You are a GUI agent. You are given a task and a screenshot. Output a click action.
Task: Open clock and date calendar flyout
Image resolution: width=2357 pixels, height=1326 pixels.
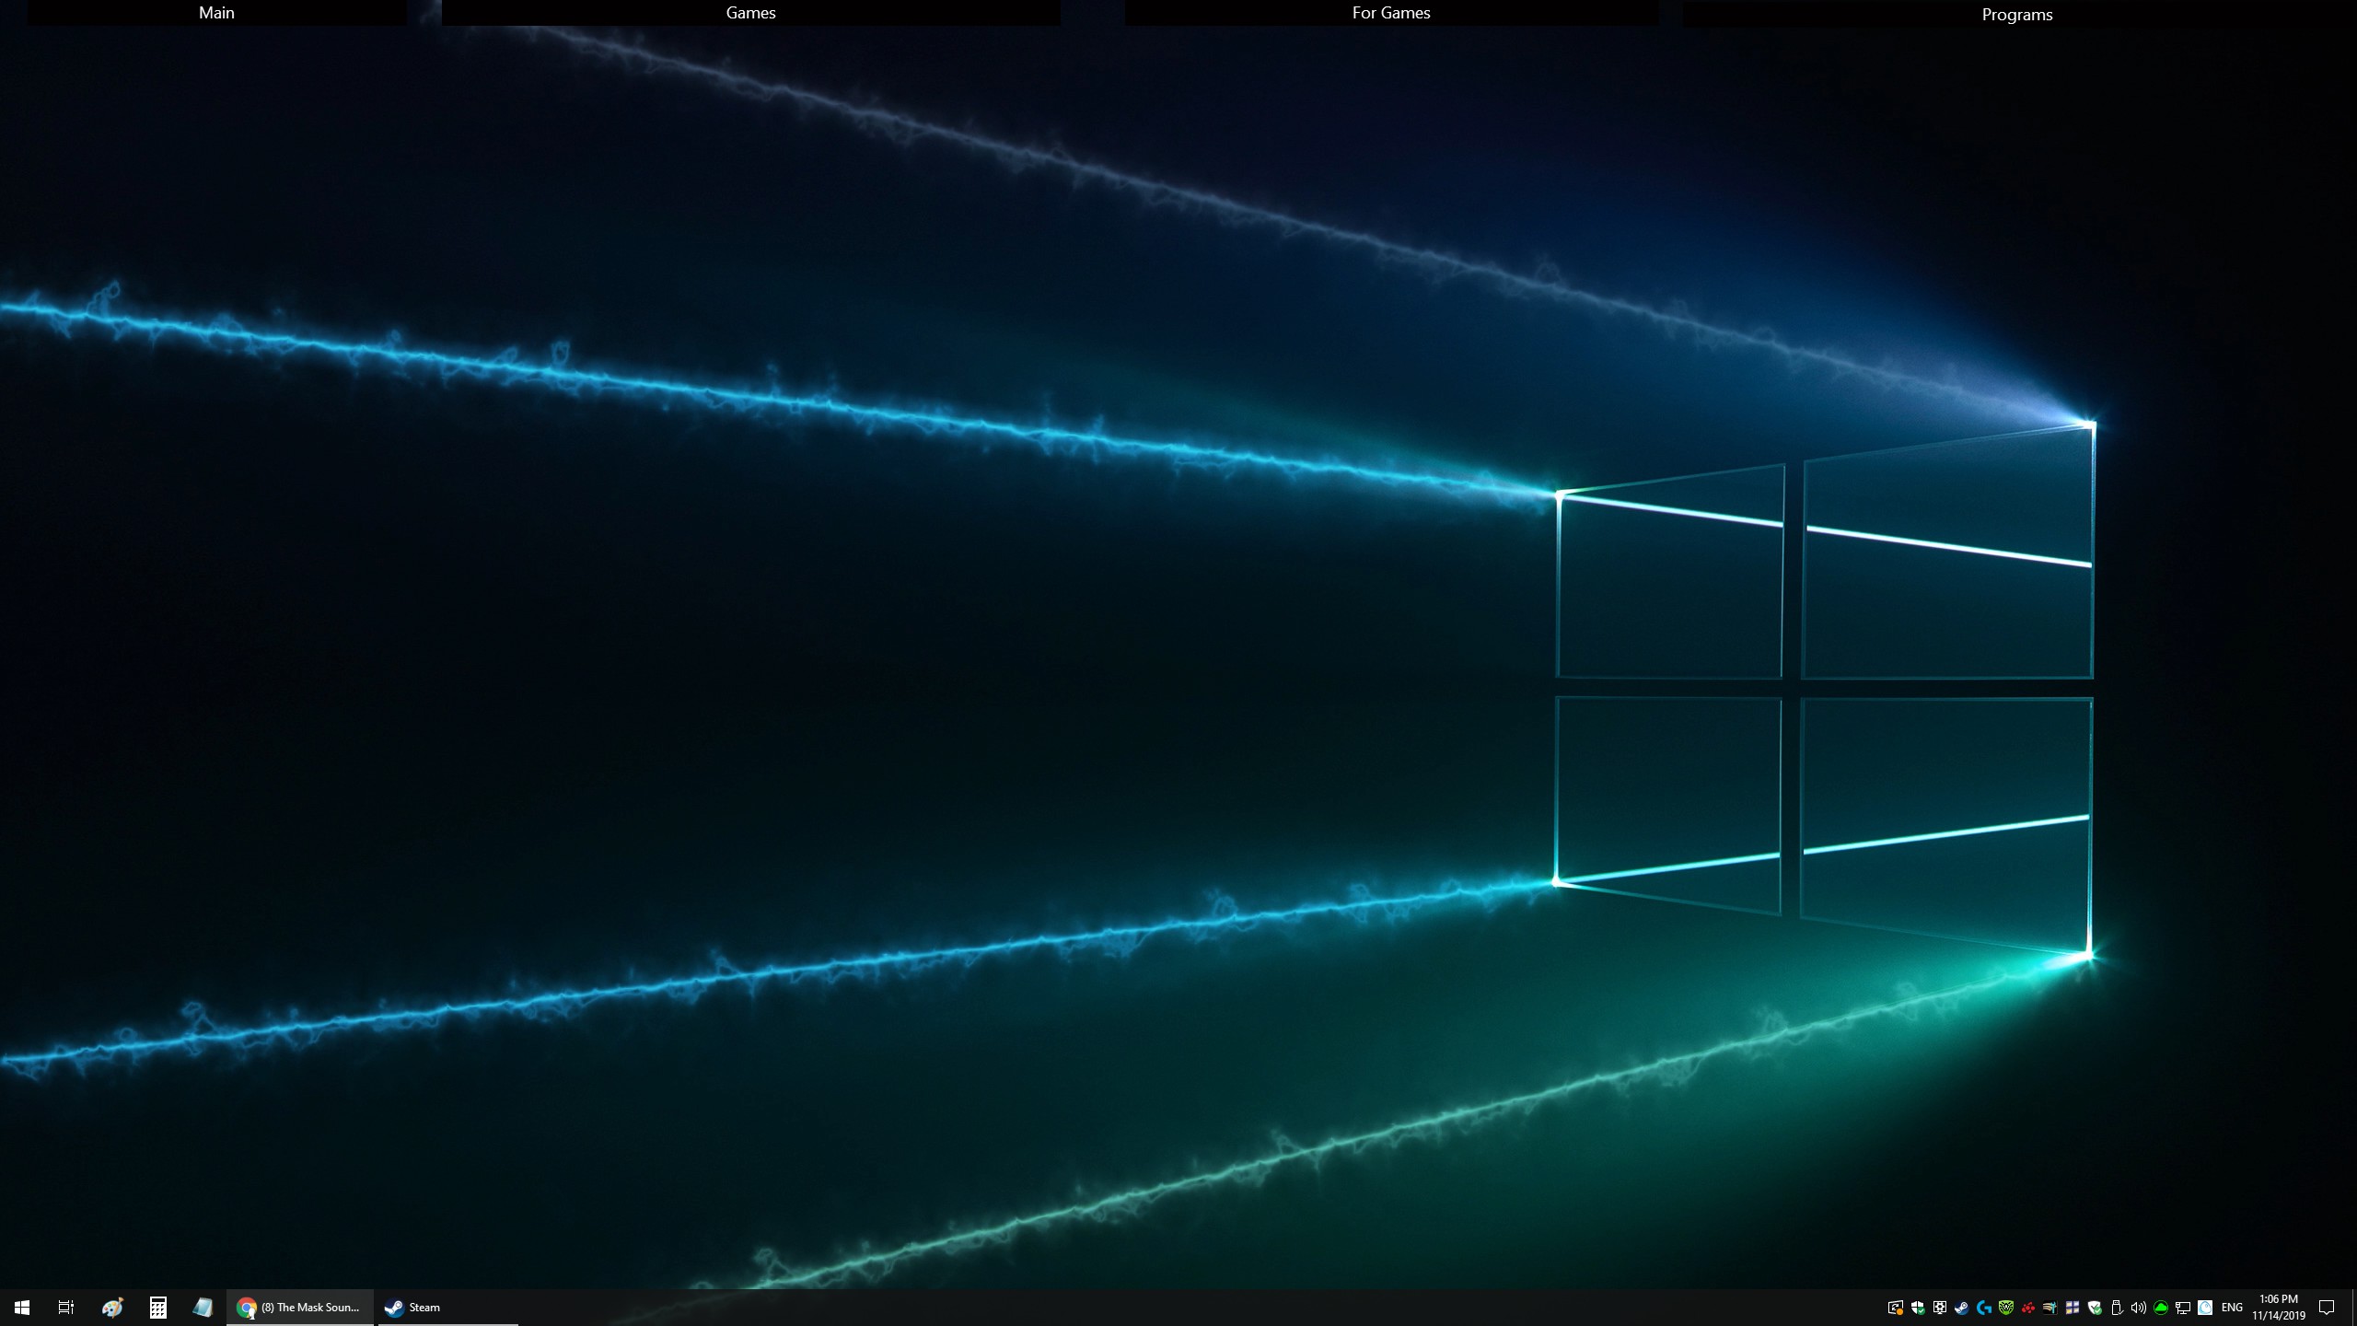click(x=2278, y=1308)
